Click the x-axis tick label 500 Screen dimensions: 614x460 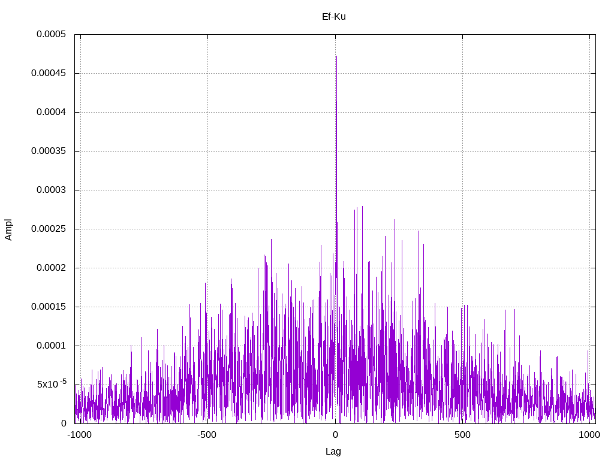(462, 435)
